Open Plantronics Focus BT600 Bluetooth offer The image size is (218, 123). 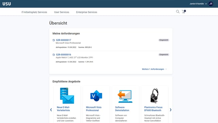153,109
